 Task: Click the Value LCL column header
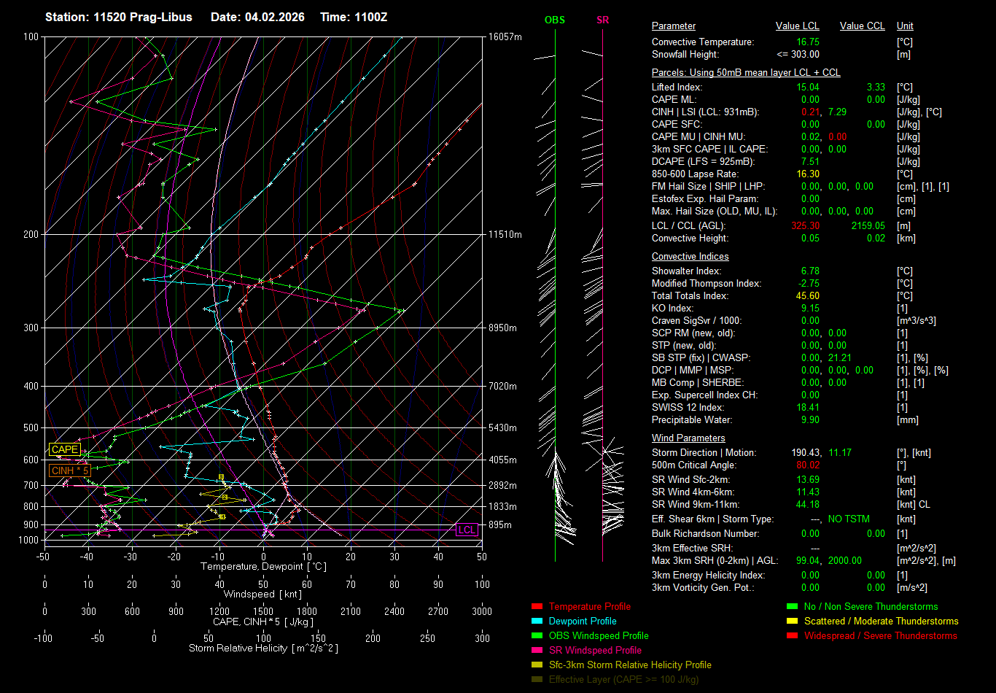click(x=798, y=26)
